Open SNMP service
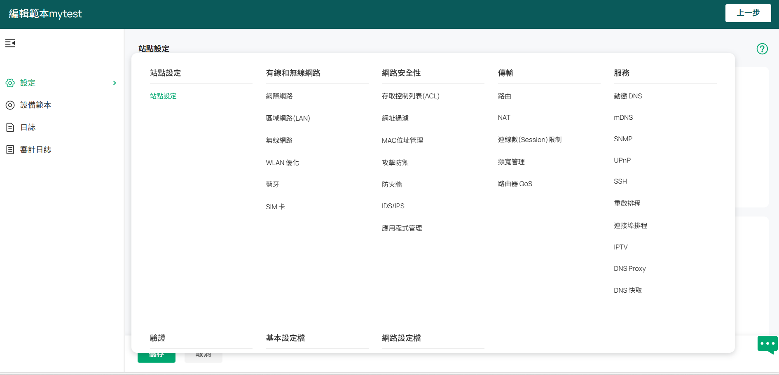The width and height of the screenshot is (779, 375). [623, 139]
